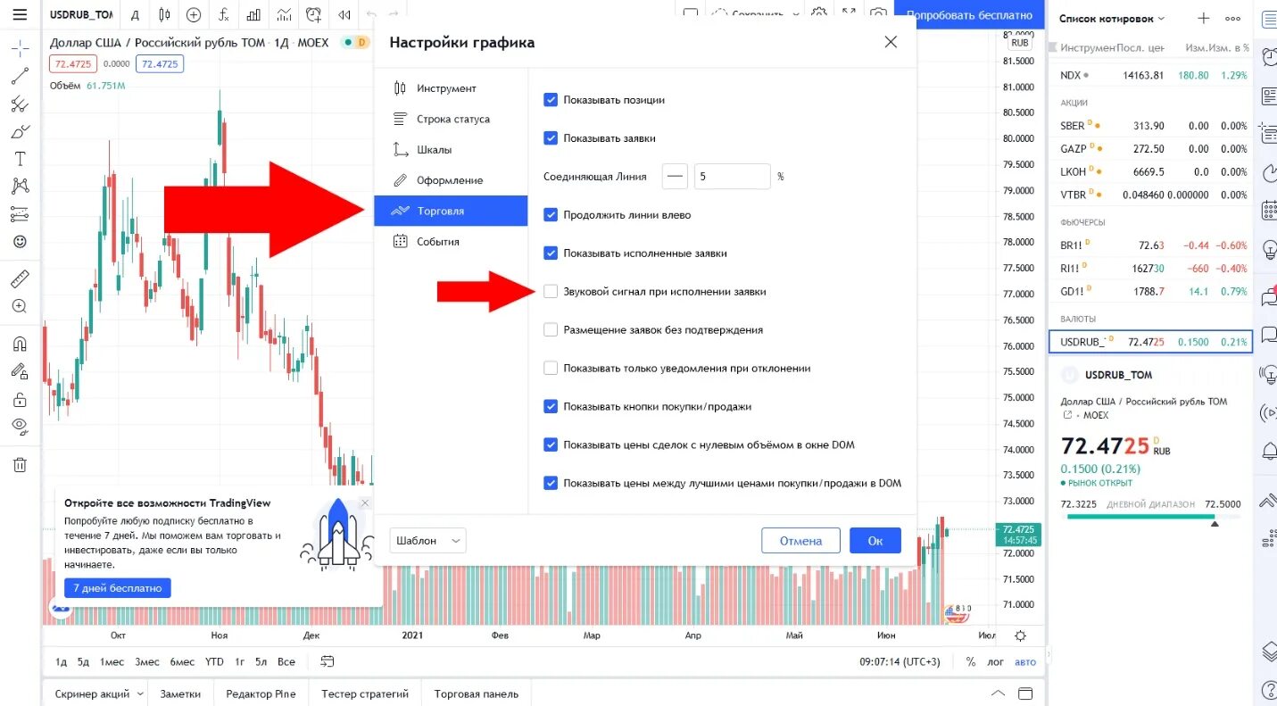The width and height of the screenshot is (1277, 706).
Task: Open indicators fx menu
Action: click(x=224, y=15)
